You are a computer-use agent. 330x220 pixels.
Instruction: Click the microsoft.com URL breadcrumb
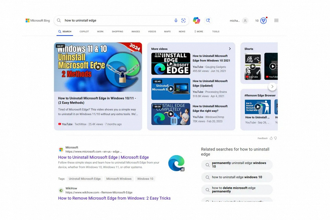(x=93, y=151)
